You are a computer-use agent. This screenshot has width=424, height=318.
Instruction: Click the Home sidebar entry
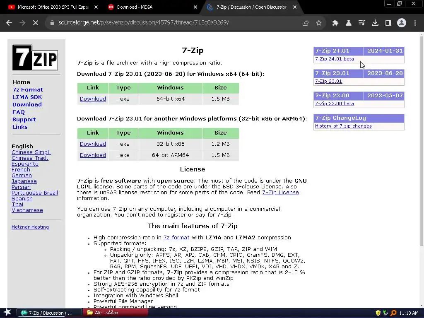point(21,82)
